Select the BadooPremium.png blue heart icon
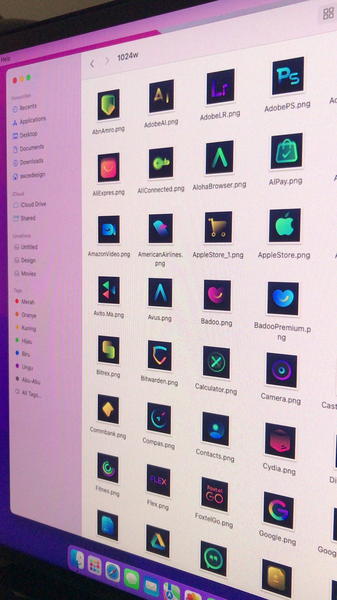 283,299
